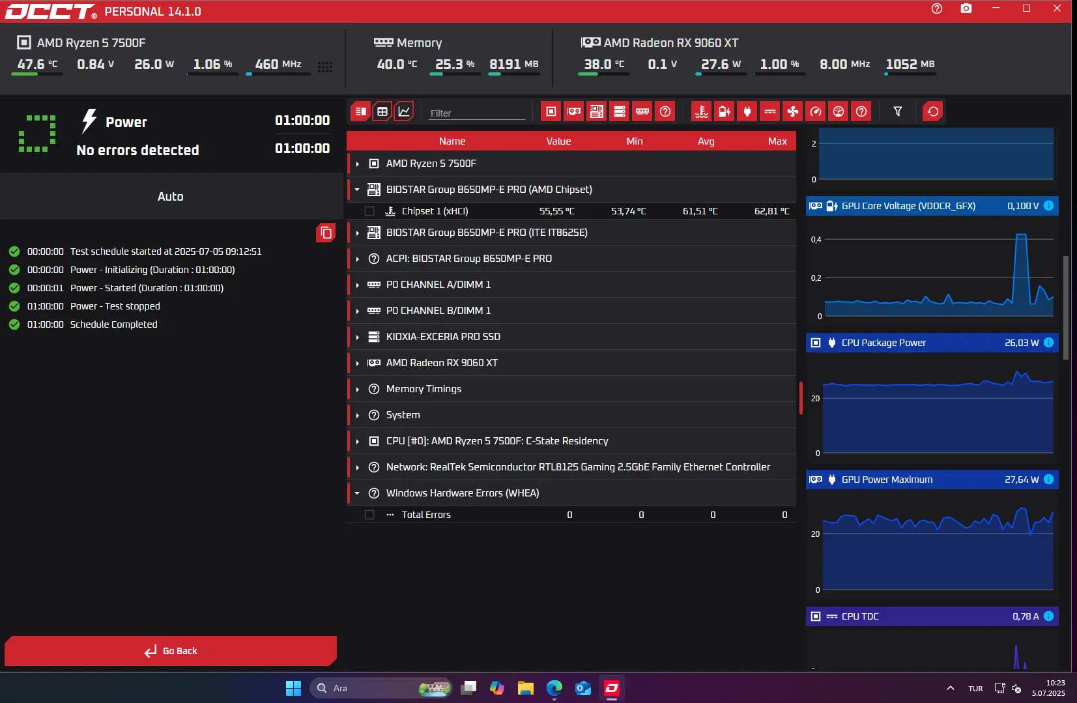Collapse the BIOSTAR AMD Chipset group
This screenshot has width=1077, height=703.
point(358,190)
